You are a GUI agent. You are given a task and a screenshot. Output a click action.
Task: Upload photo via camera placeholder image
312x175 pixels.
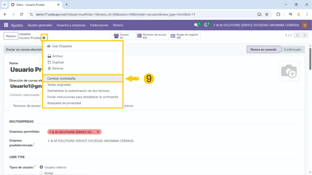(x=289, y=71)
